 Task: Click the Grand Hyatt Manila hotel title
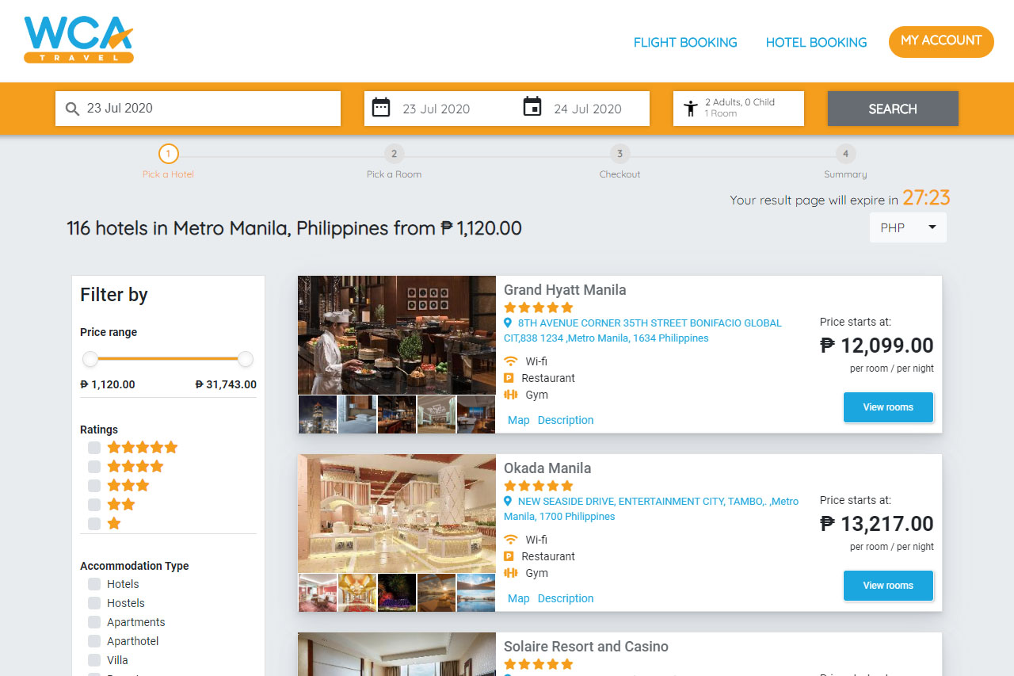click(x=565, y=290)
